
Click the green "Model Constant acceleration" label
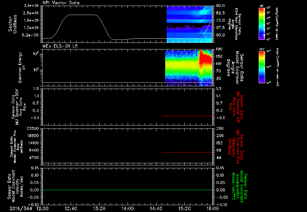[240, 186]
